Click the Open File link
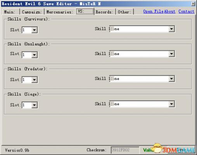Viewport: 197px width, 155px height. (x=153, y=12)
